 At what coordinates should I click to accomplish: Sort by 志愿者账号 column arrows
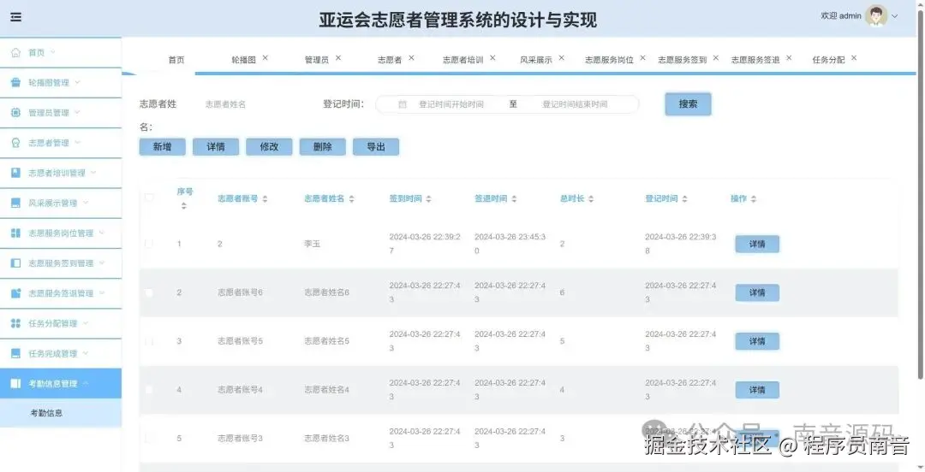[265, 199]
